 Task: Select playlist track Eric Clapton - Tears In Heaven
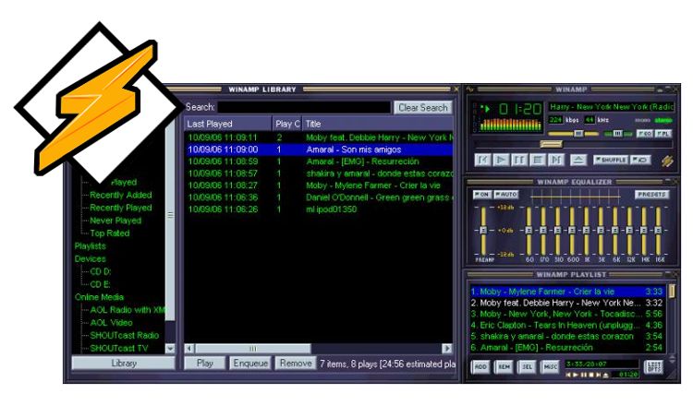coord(567,326)
